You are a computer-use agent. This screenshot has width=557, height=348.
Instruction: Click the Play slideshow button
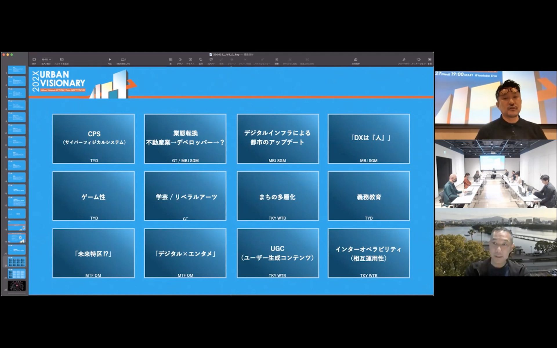tap(110, 60)
